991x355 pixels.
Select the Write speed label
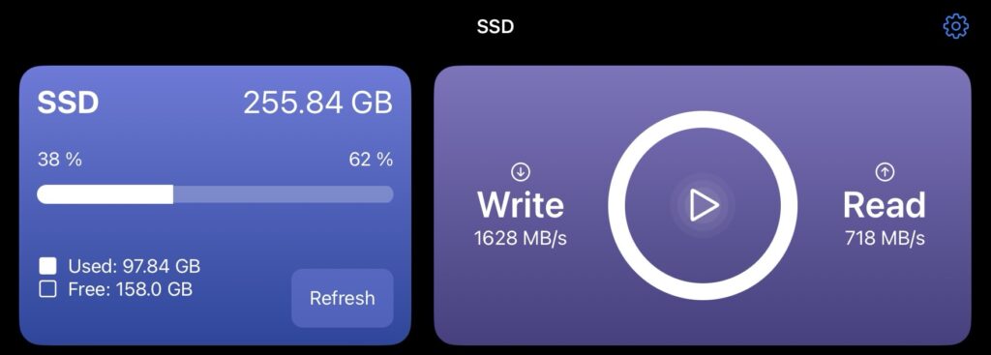tap(520, 205)
